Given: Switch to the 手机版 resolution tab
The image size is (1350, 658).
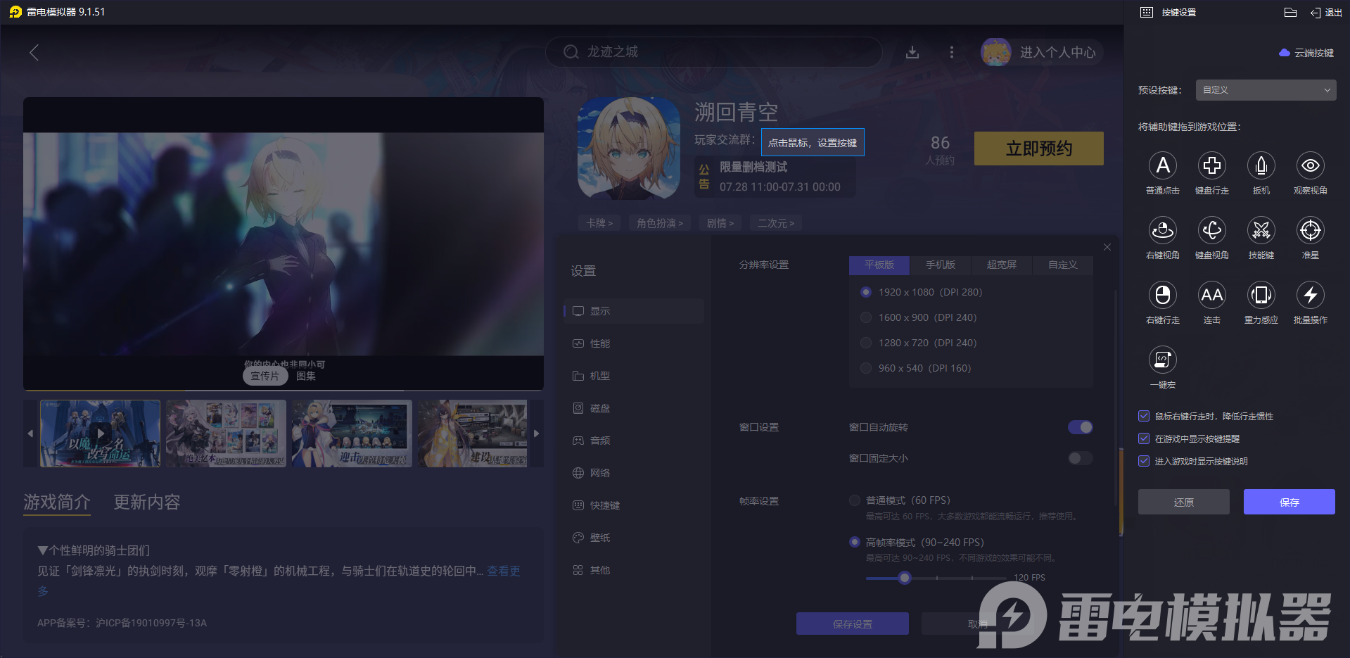Looking at the screenshot, I should point(941,265).
